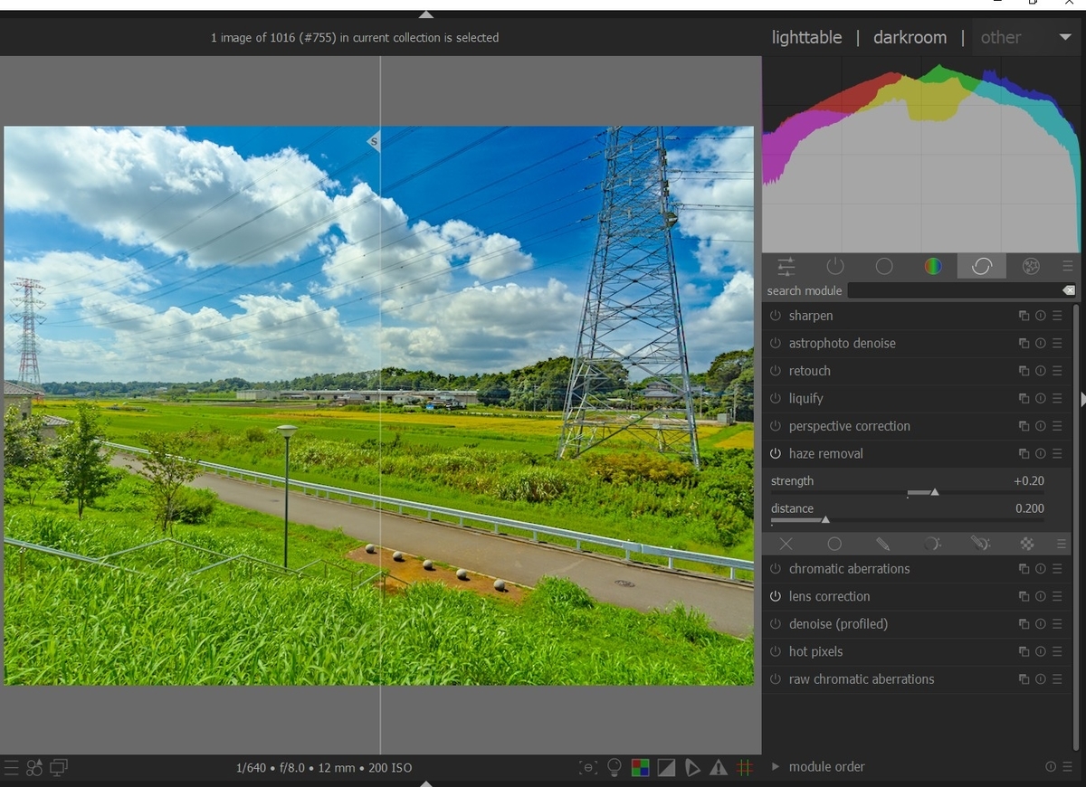Toggle raw overexposed indicator
Image resolution: width=1086 pixels, height=787 pixels.
point(640,768)
